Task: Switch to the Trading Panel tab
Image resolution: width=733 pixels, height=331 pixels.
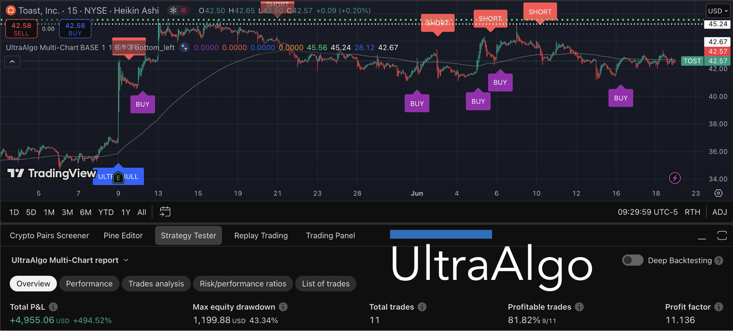Action: tap(330, 236)
